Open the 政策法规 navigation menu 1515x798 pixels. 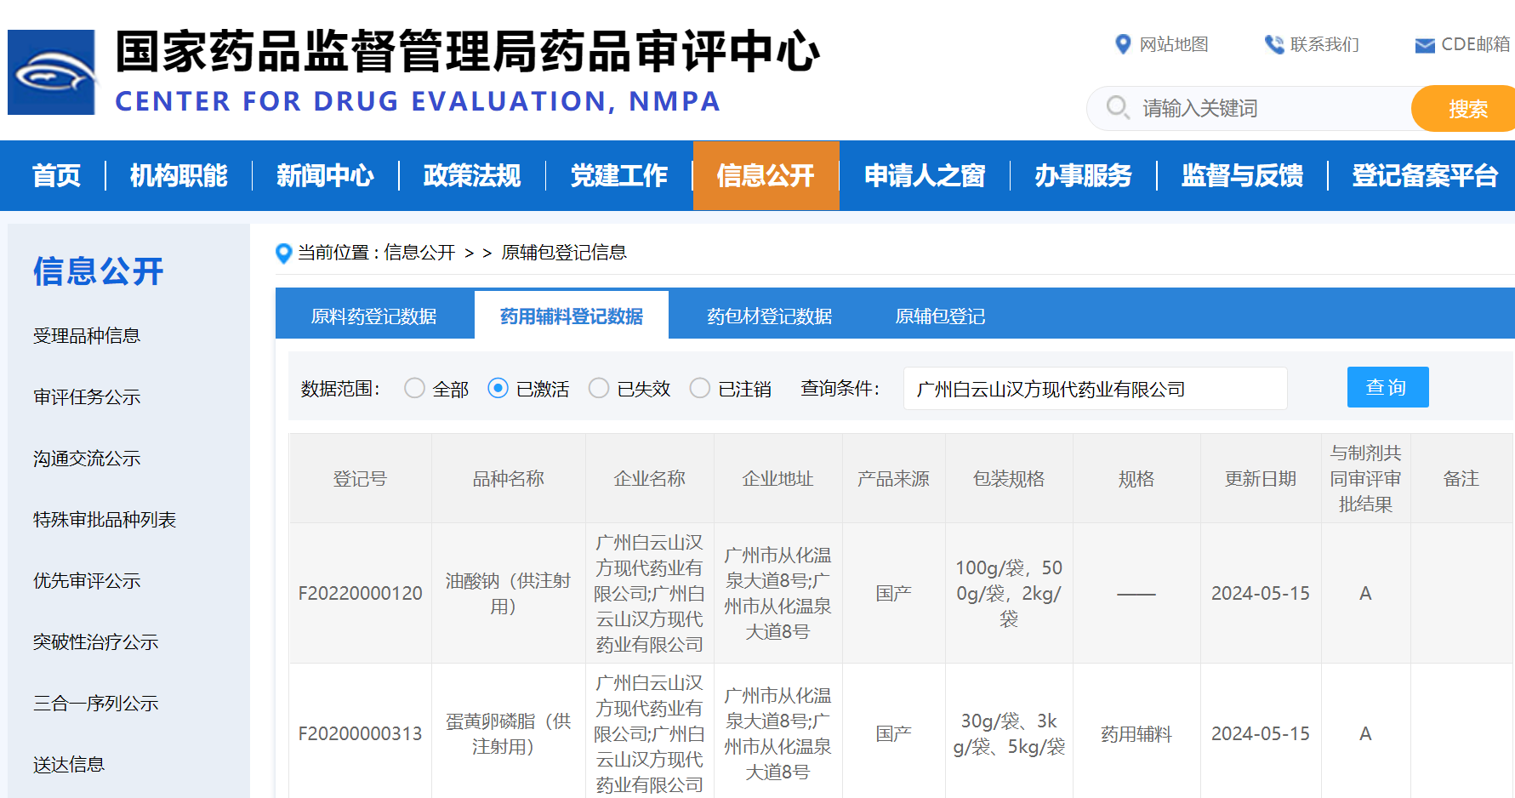(472, 176)
